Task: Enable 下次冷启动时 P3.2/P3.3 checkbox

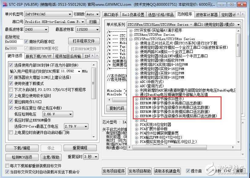Action: click(11, 90)
